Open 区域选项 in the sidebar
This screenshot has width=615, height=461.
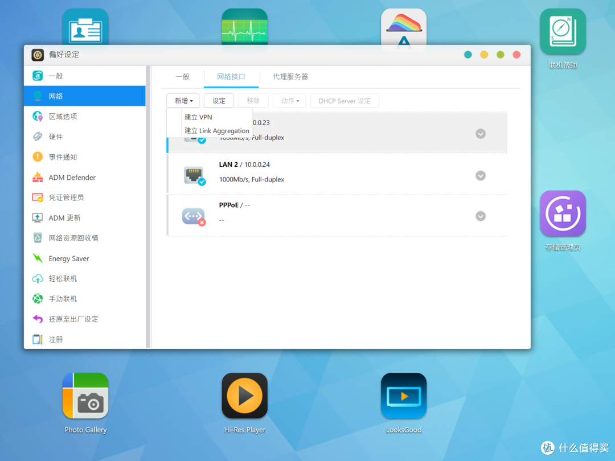tap(85, 117)
